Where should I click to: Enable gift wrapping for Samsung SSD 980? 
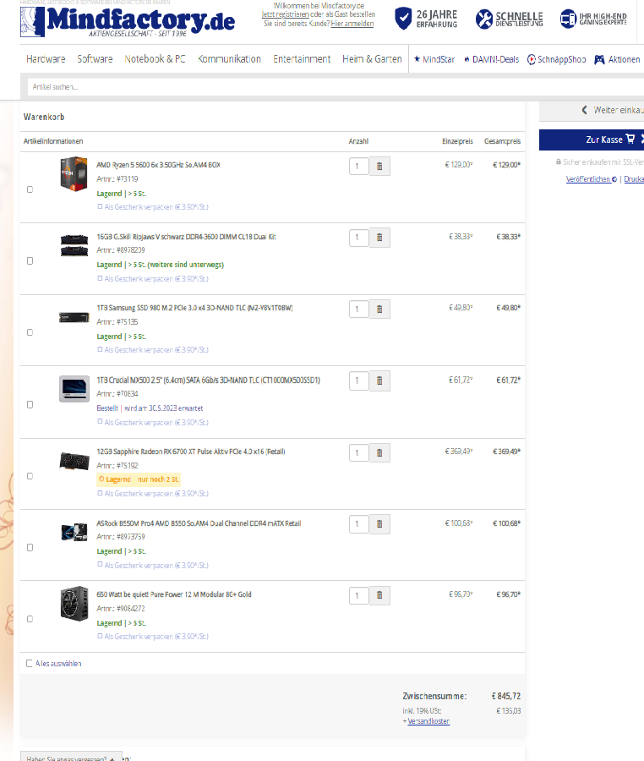pos(100,349)
